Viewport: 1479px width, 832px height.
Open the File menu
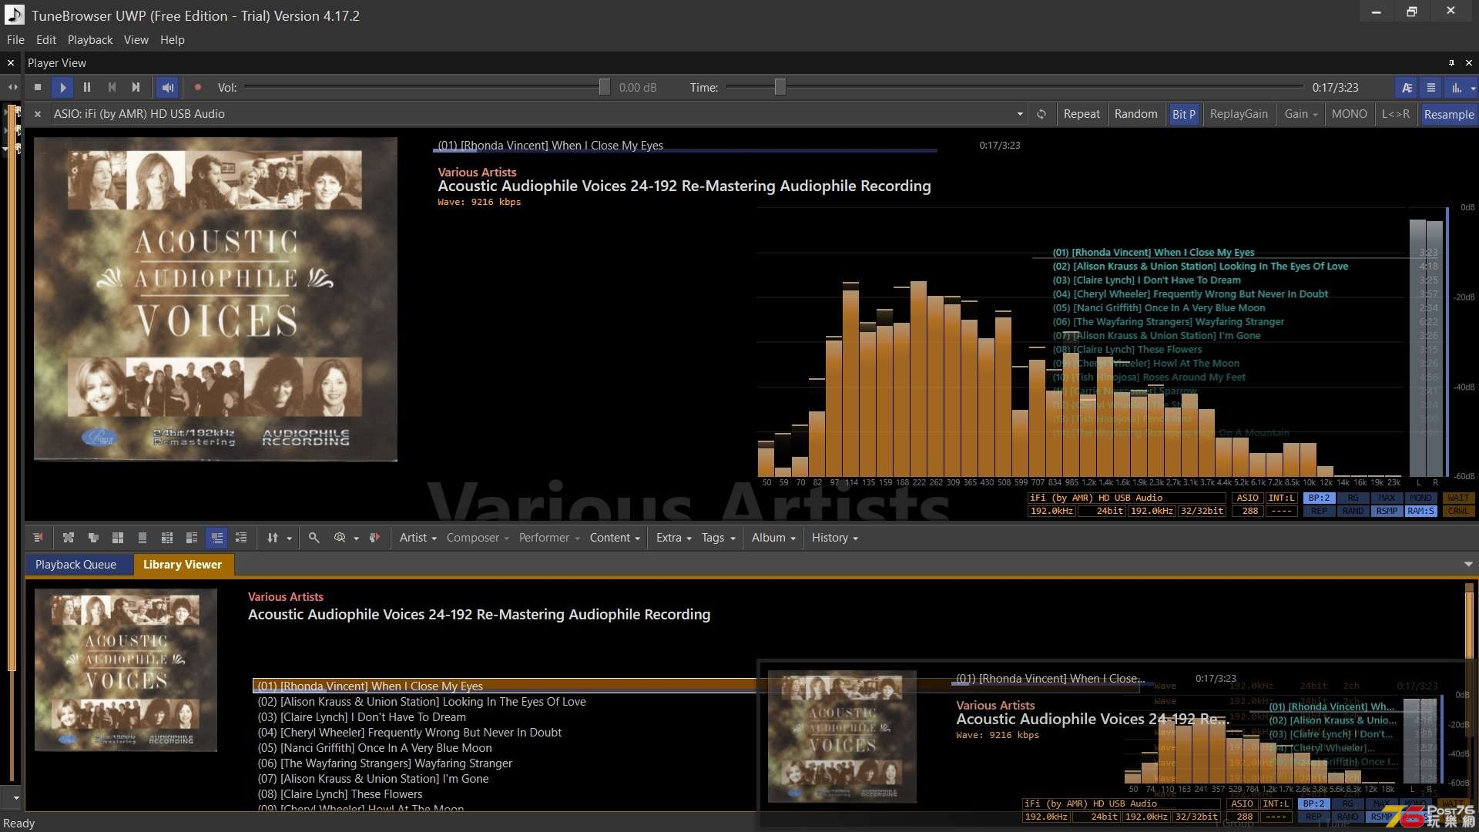click(x=15, y=40)
